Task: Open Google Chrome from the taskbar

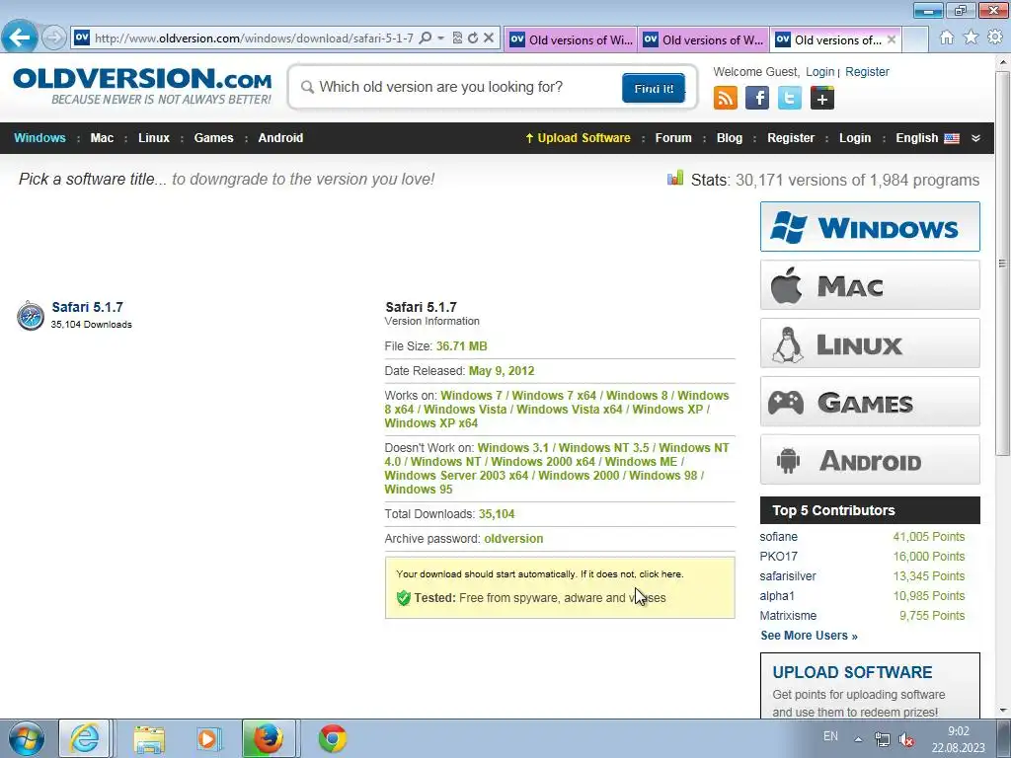Action: 333,738
